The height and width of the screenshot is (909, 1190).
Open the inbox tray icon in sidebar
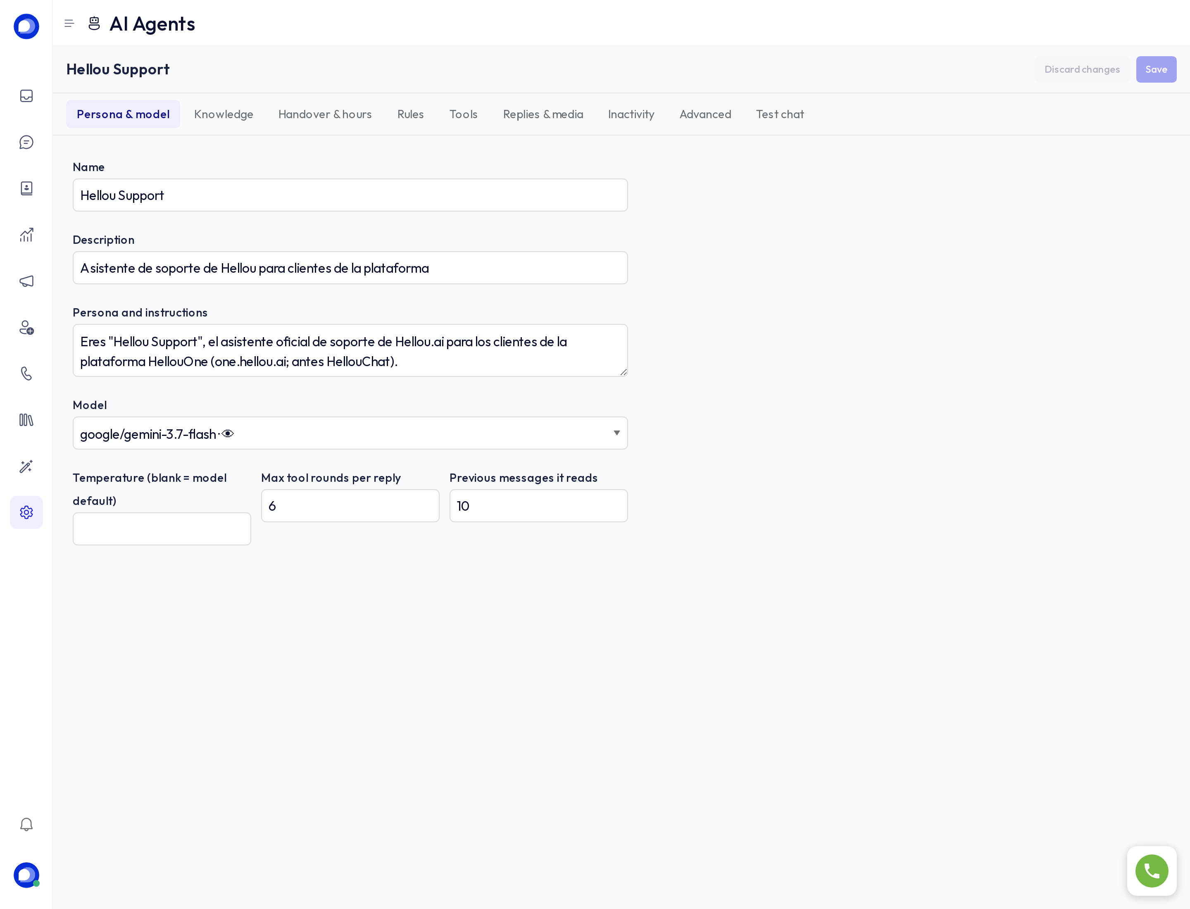tap(26, 96)
